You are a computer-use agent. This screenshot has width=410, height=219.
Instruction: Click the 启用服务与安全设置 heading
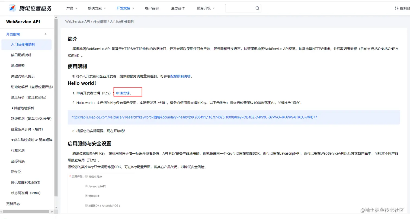point(89,144)
